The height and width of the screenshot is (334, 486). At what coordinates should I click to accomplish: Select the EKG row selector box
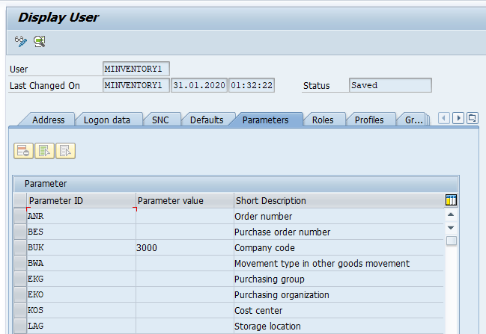click(x=19, y=279)
